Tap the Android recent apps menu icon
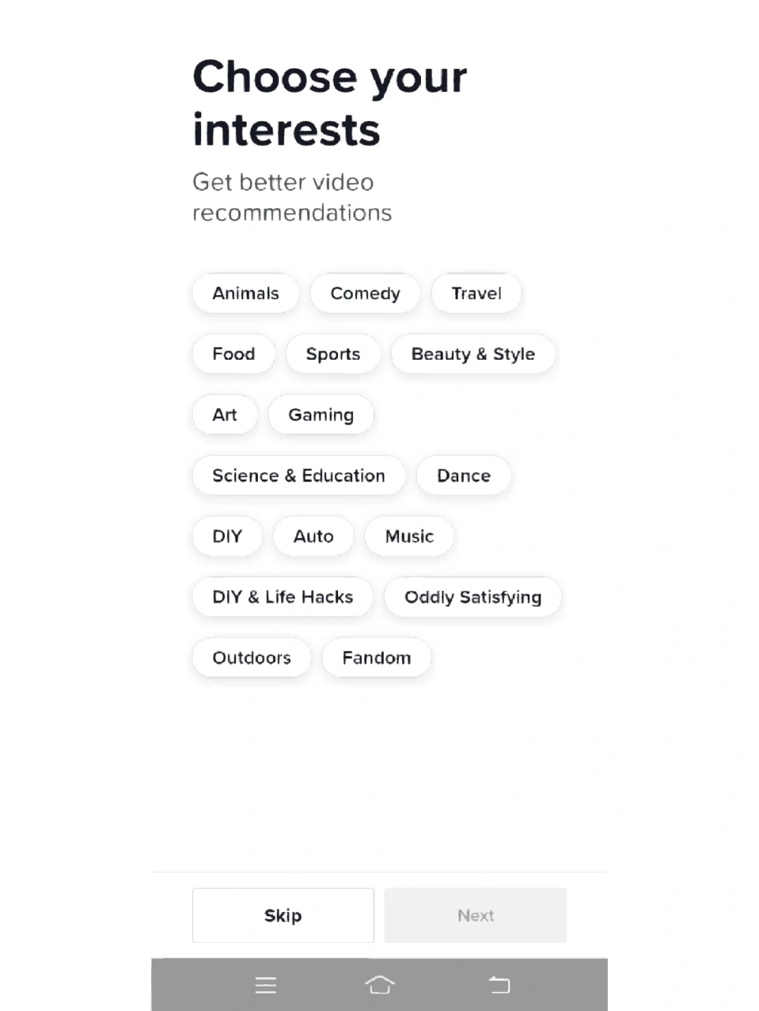Screen dimensions: 759x1011 point(266,985)
